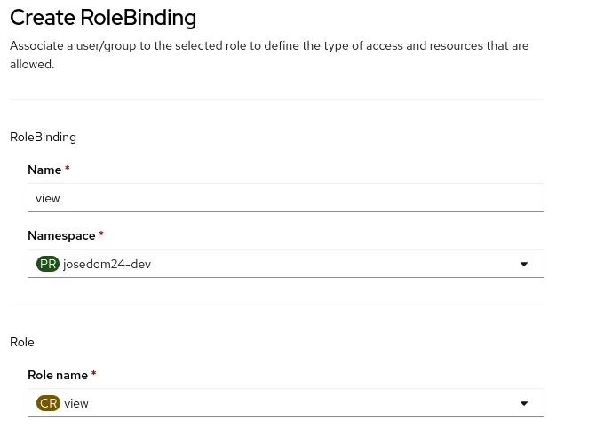Click the required asterisk beside Role name
The image size is (596, 444).
93,375
